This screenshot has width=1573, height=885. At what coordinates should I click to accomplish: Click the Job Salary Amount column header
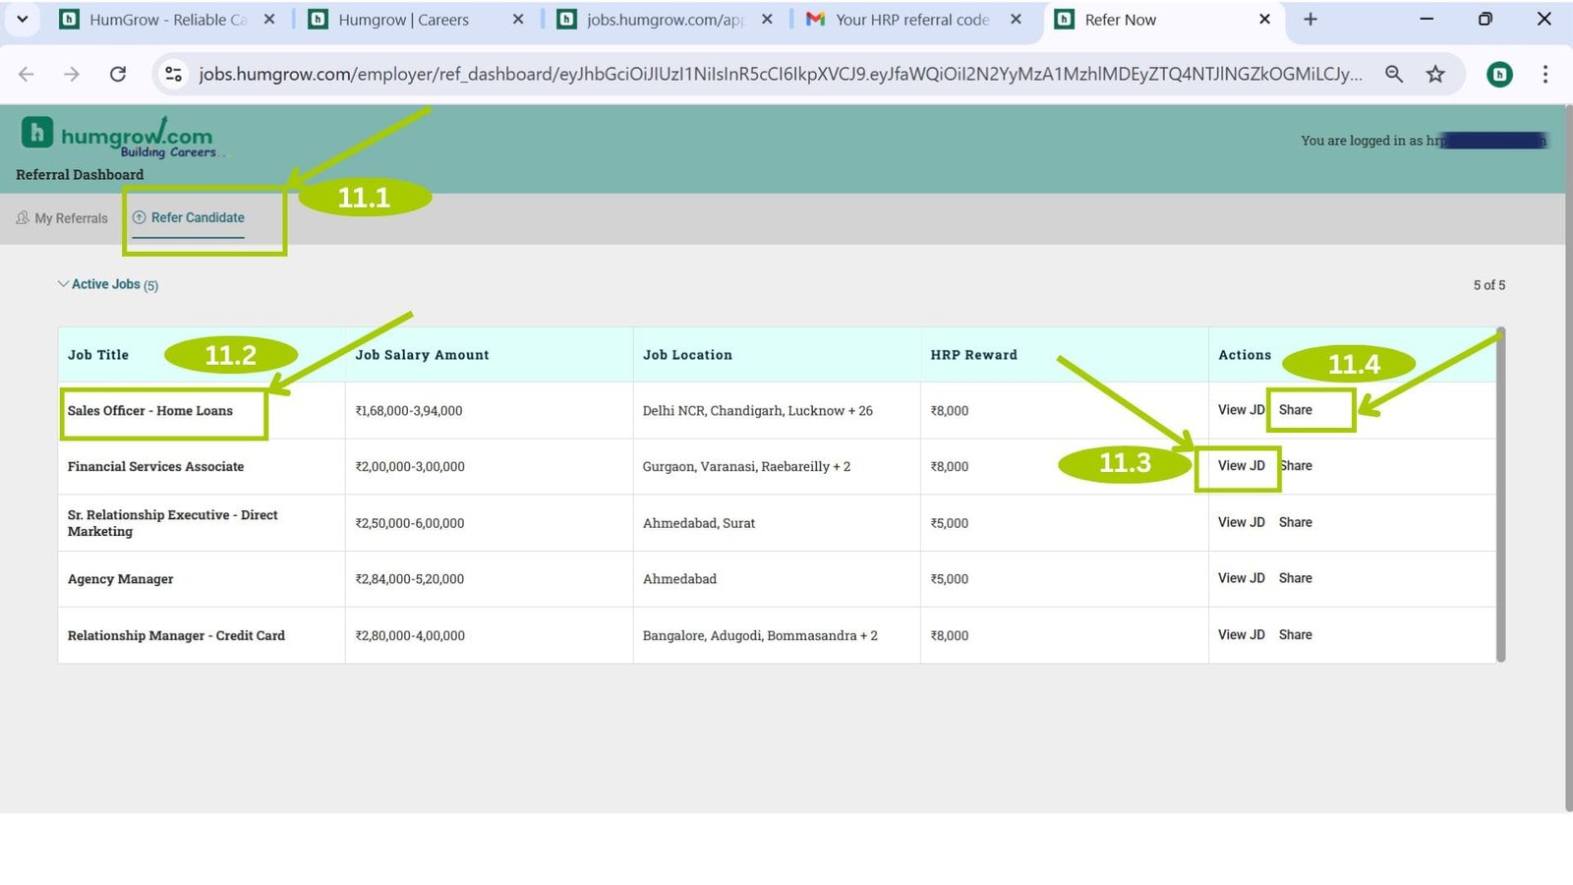click(422, 355)
